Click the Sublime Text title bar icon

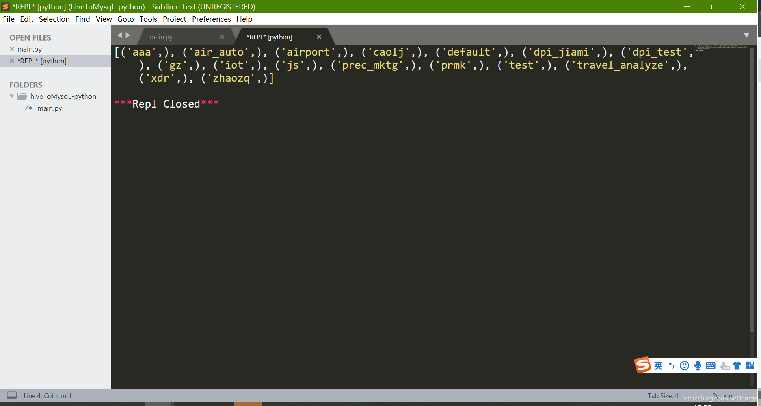pos(6,7)
